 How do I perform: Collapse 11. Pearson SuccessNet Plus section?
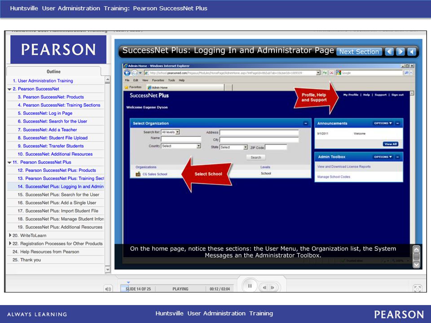click(9, 162)
